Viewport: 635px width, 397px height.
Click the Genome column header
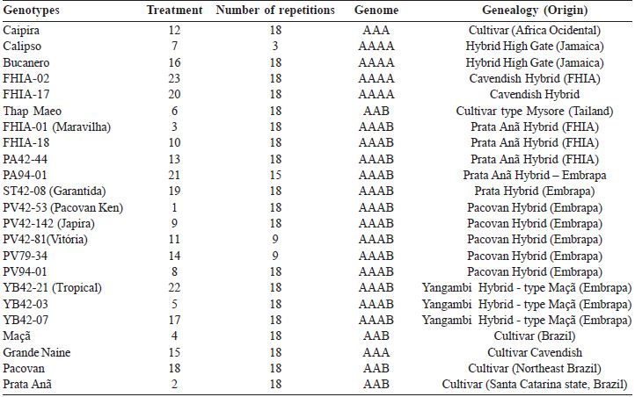(375, 10)
